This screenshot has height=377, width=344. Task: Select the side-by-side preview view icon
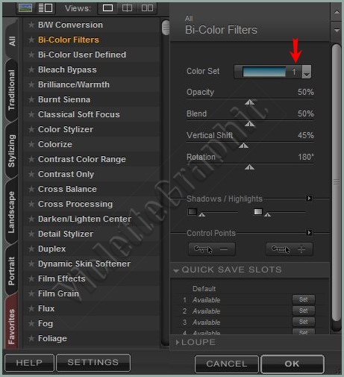tap(147, 8)
